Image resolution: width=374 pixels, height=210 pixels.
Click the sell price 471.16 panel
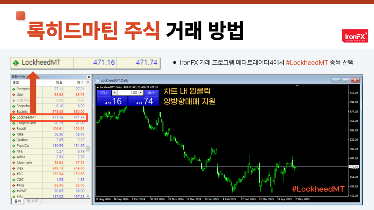coord(112,101)
